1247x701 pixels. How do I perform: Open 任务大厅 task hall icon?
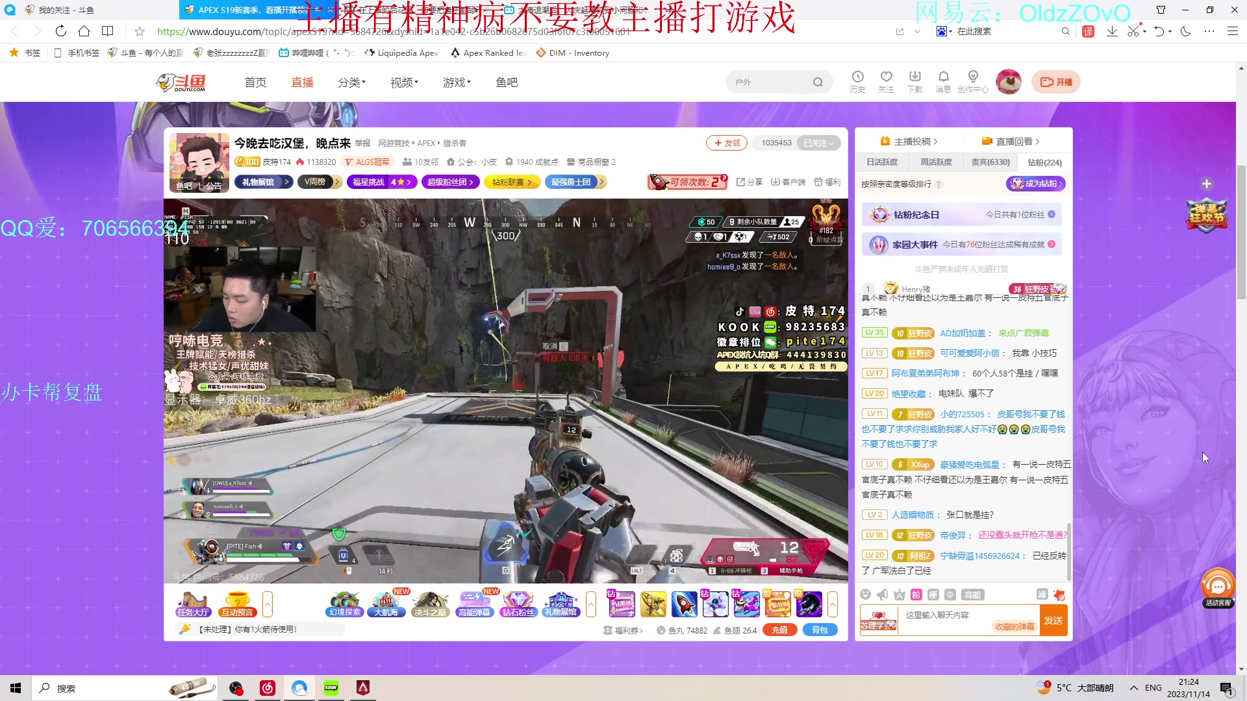[193, 604]
